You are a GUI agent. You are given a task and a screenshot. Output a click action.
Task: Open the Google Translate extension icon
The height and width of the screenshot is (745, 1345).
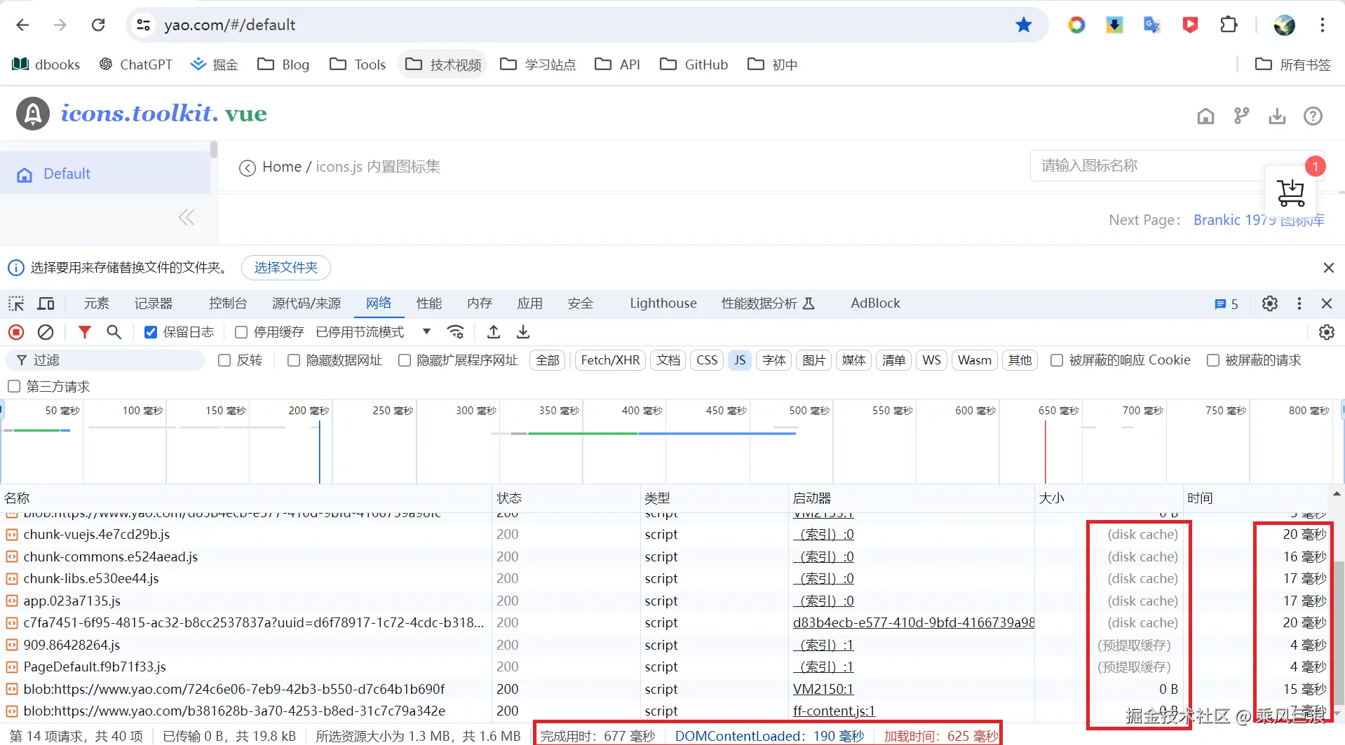1151,25
